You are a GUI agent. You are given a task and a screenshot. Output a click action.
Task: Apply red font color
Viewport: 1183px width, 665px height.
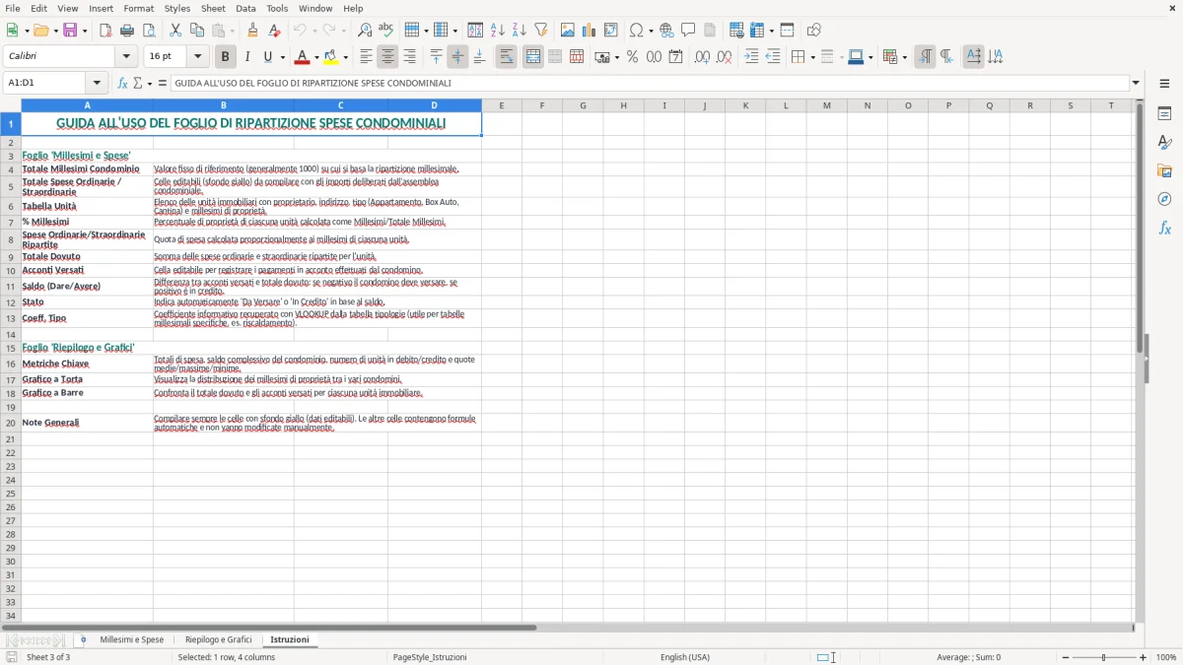(302, 57)
